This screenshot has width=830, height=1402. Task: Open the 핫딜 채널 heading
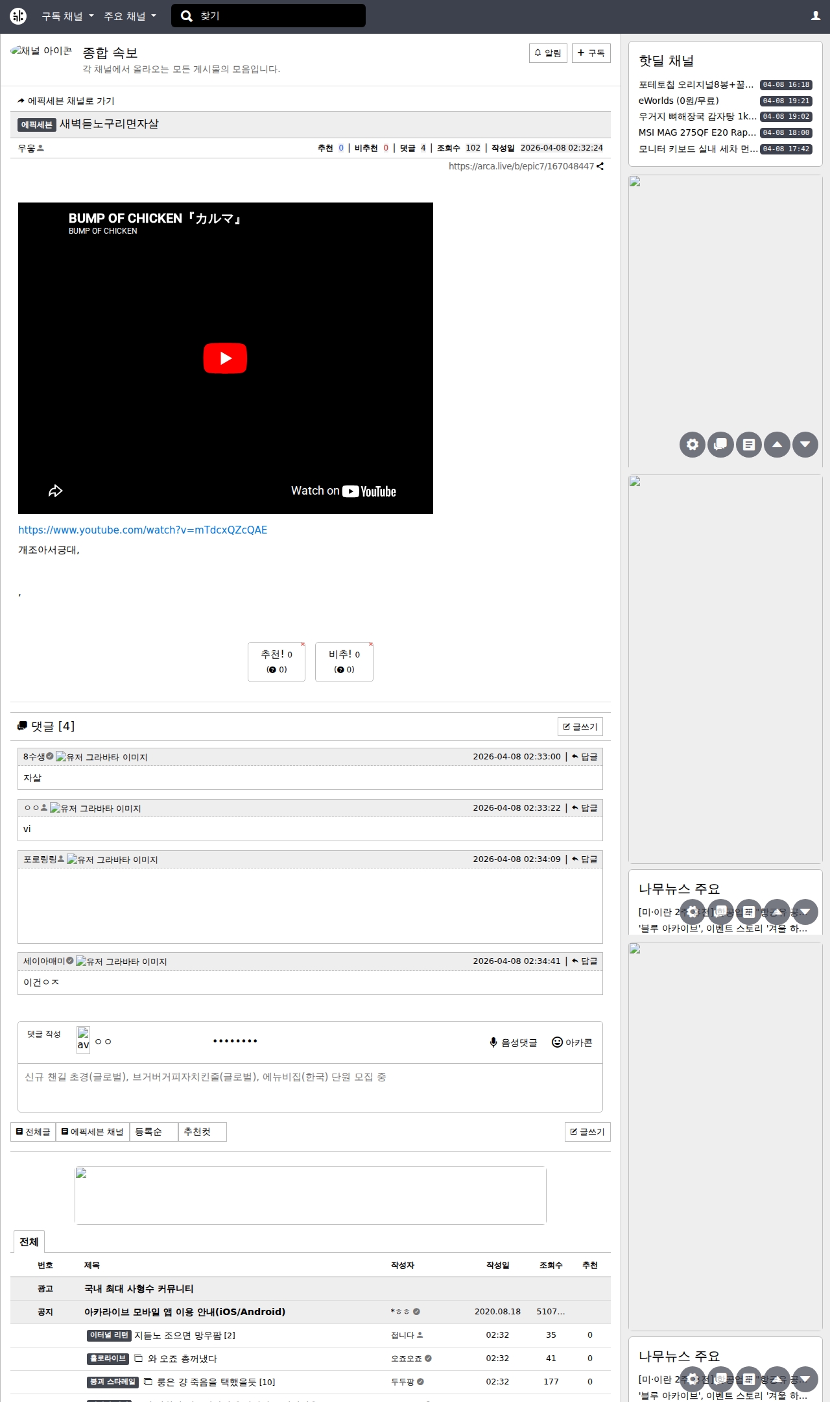(x=666, y=61)
